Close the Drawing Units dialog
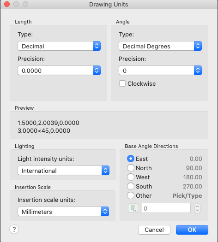 [x=7, y=4]
